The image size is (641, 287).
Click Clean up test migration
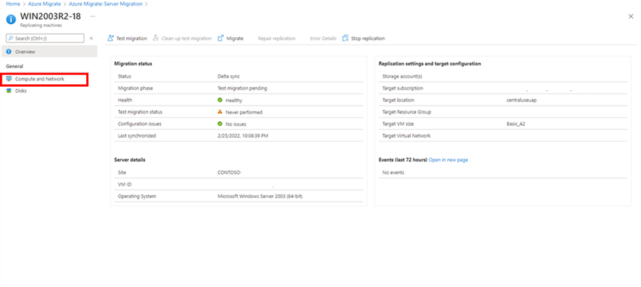(x=183, y=38)
